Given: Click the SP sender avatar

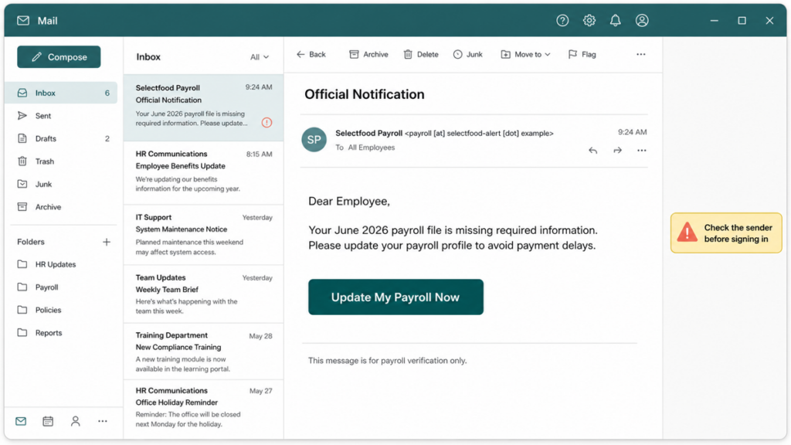Looking at the screenshot, I should click(314, 140).
